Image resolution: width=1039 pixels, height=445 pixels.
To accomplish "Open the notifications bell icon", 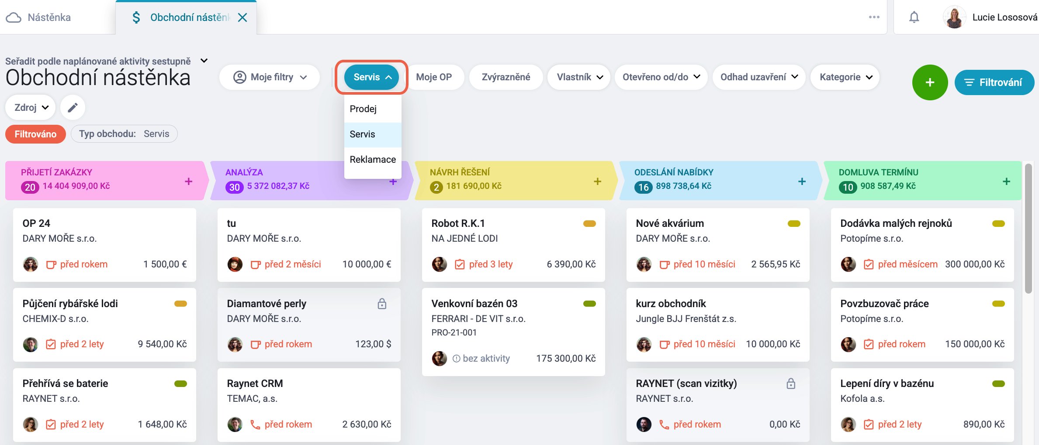I will 914,17.
